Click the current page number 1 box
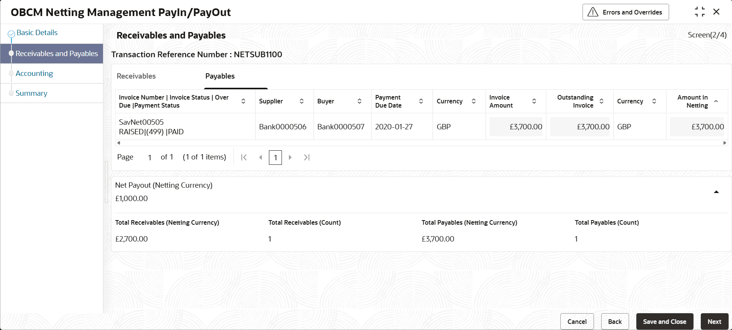The image size is (732, 330). pos(275,158)
